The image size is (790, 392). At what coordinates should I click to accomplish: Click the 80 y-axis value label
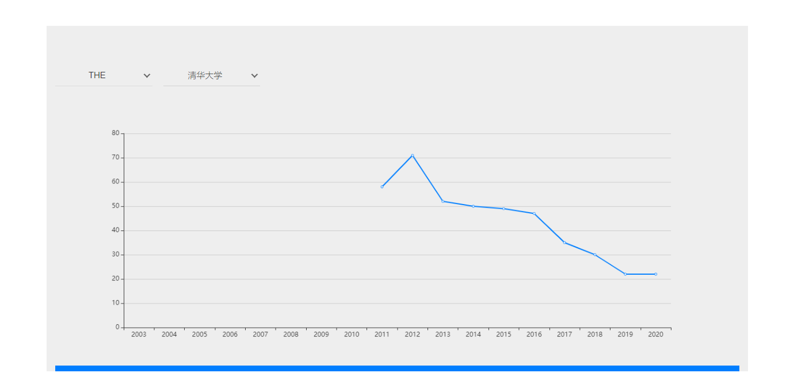pos(116,133)
